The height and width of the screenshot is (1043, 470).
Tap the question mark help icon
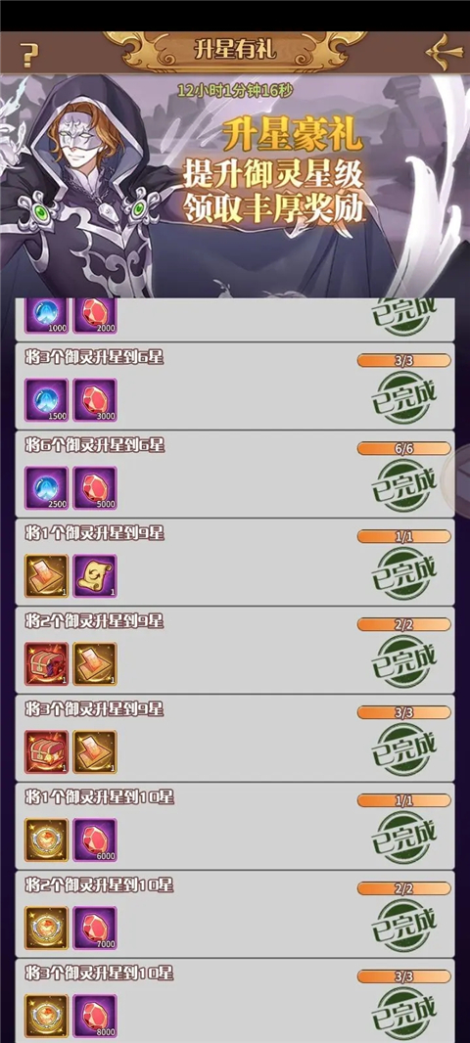click(27, 55)
